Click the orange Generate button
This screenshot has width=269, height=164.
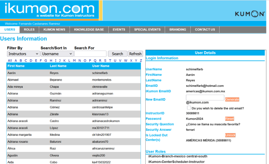(x=232, y=100)
